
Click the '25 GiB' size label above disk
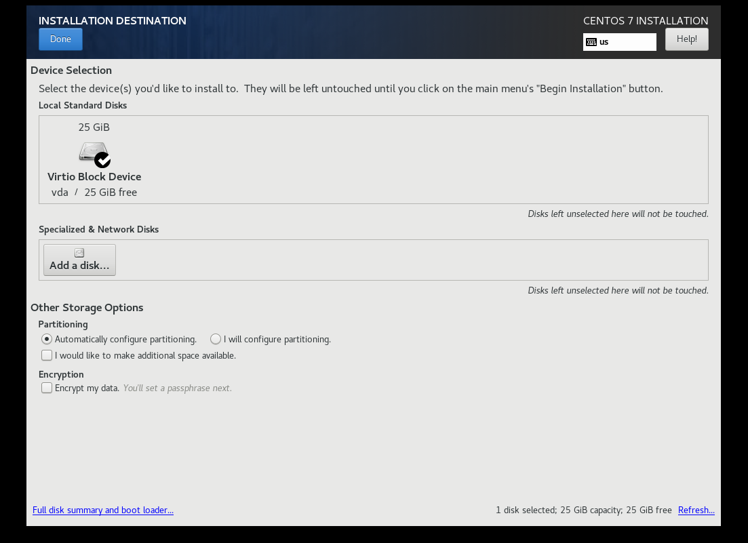94,127
